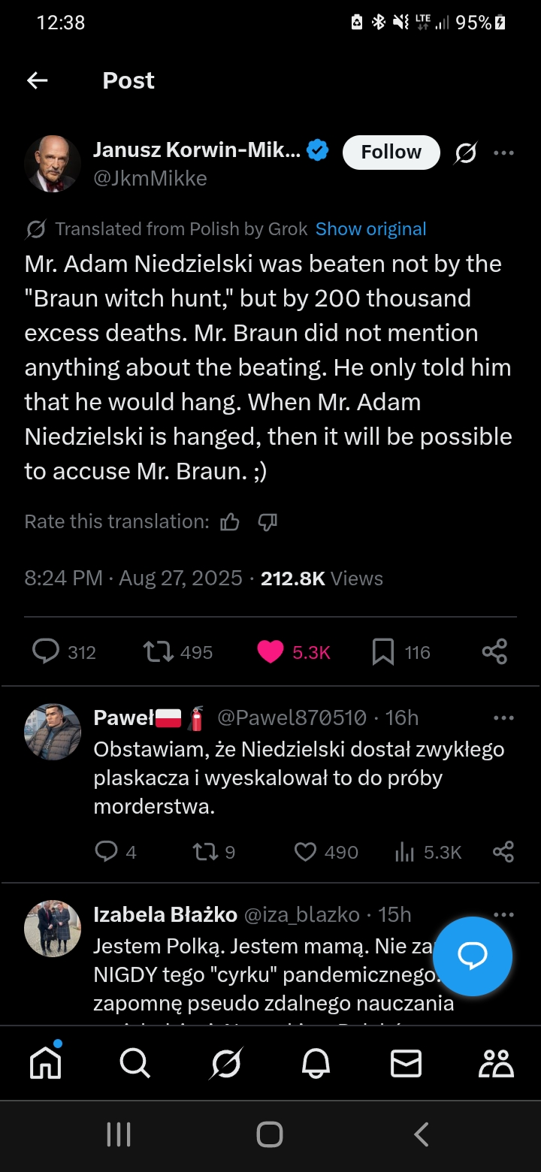This screenshot has width=541, height=1172.
Task: Switch to the Home tab
Action: (x=45, y=1063)
